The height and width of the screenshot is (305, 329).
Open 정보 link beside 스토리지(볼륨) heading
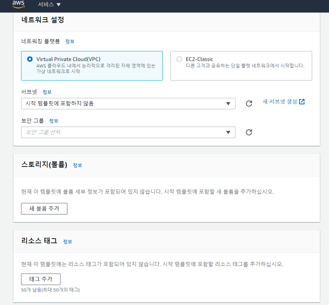[x=77, y=165]
